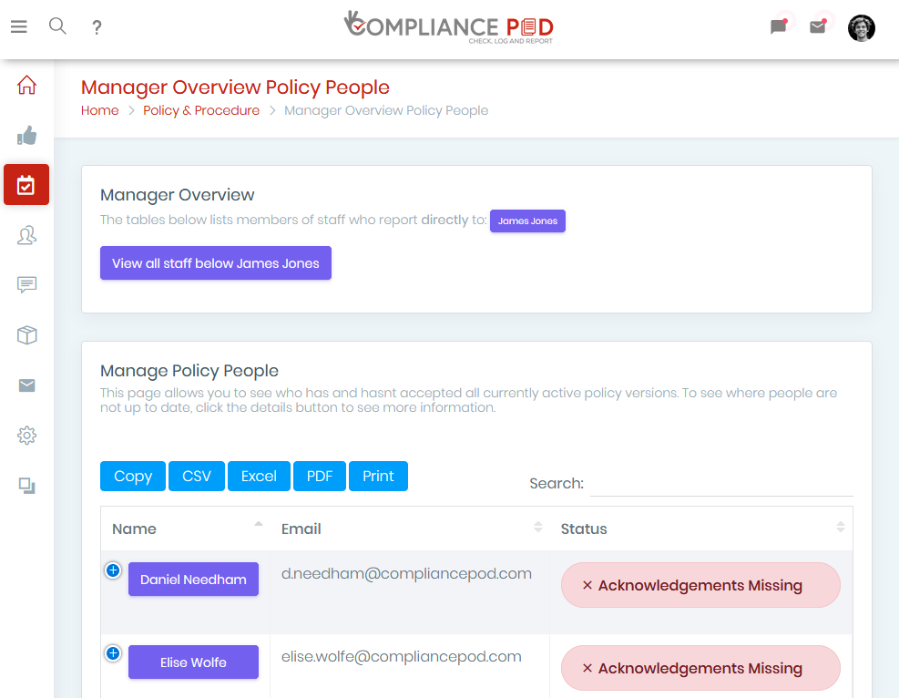The height and width of the screenshot is (698, 899).
Task: Open the chat notifications icon
Action: [x=778, y=26]
